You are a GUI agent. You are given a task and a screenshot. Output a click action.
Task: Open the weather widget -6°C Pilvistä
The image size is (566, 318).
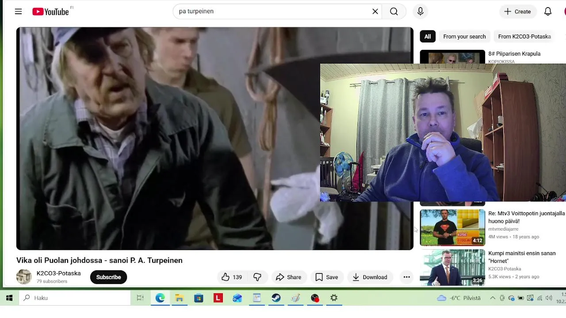(x=459, y=298)
